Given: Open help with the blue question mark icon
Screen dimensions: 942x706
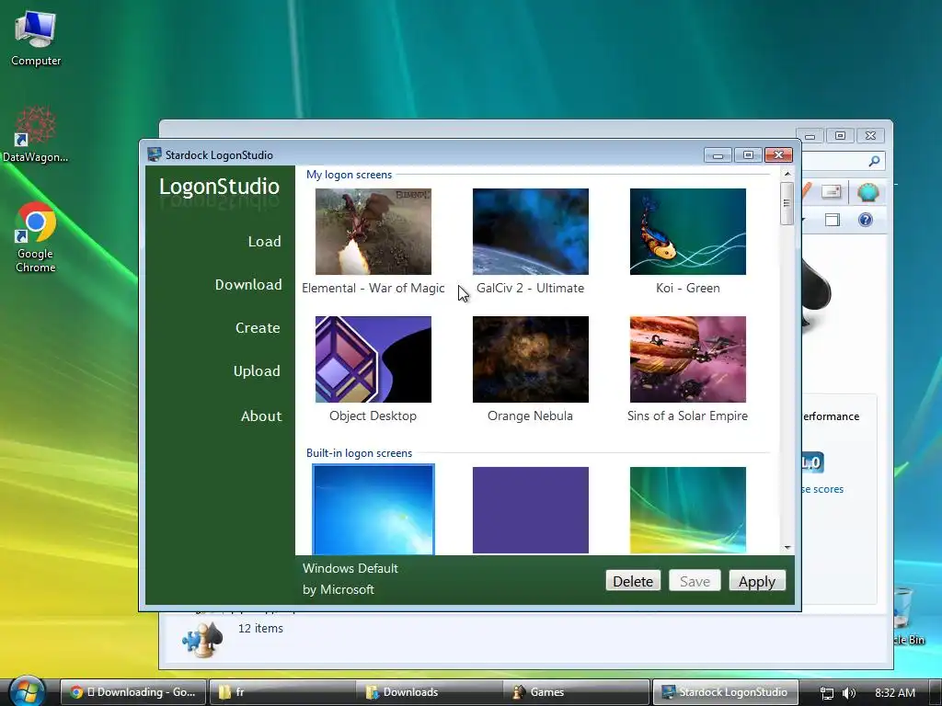Looking at the screenshot, I should [865, 220].
